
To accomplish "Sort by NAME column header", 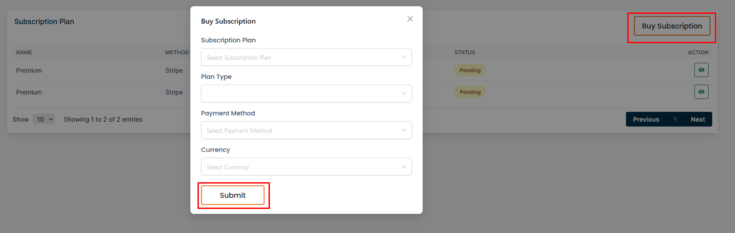I will (24, 53).
